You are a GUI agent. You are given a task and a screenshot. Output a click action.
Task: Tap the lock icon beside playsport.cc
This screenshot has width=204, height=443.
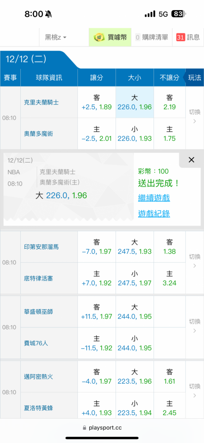(x=85, y=428)
